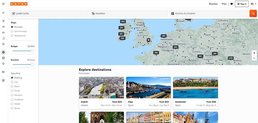Click the $42 price marker near Slovakia
258x123 pixels.
click(x=215, y=54)
